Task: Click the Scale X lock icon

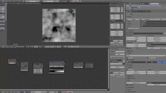Action: (x=122, y=24)
